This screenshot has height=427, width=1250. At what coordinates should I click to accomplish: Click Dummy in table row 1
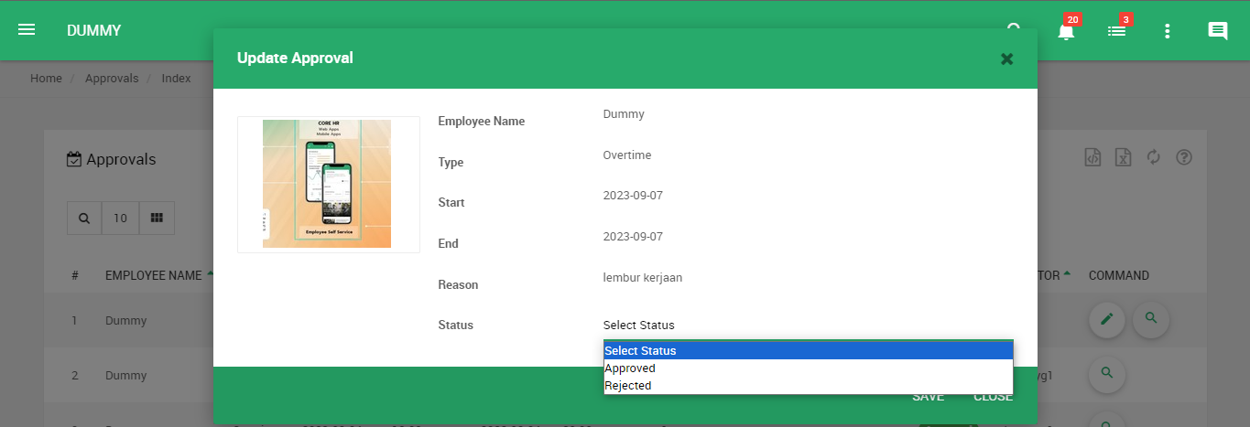pos(126,321)
